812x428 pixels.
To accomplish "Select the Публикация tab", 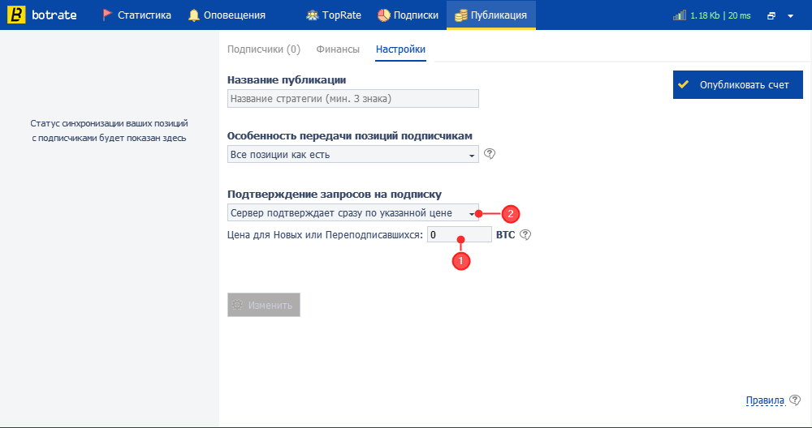I will (491, 15).
